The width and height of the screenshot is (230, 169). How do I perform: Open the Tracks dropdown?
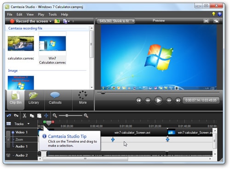tap(29, 124)
